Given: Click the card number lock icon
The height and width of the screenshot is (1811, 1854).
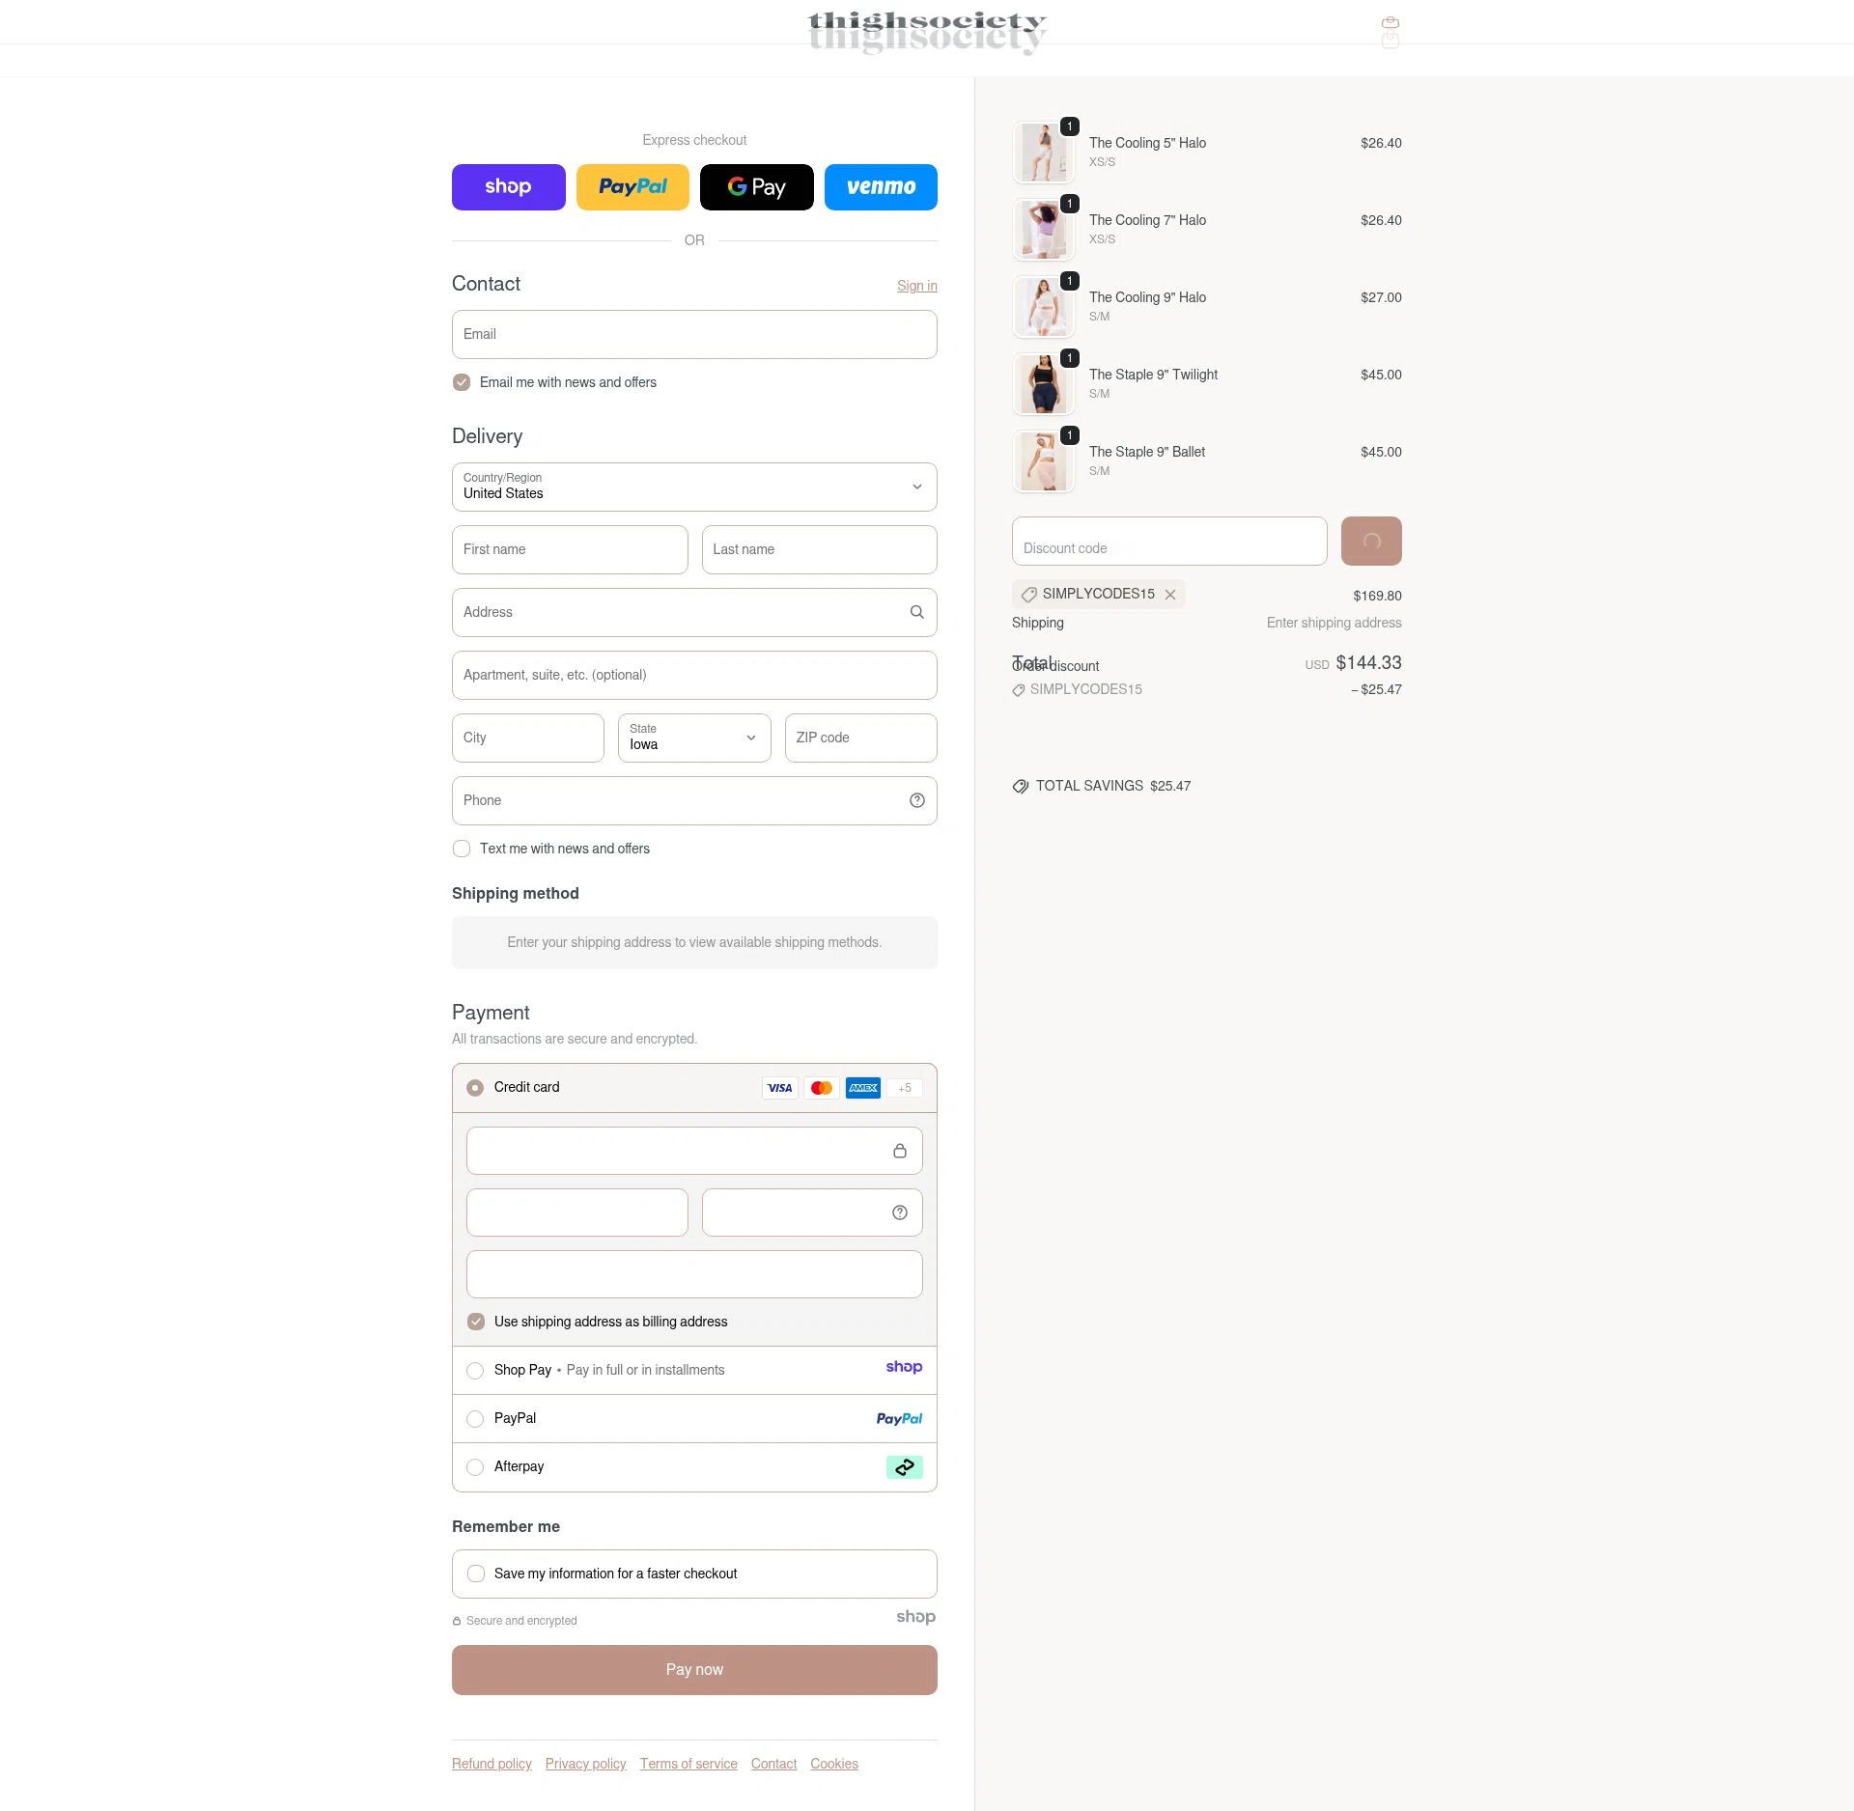Looking at the screenshot, I should [899, 1151].
